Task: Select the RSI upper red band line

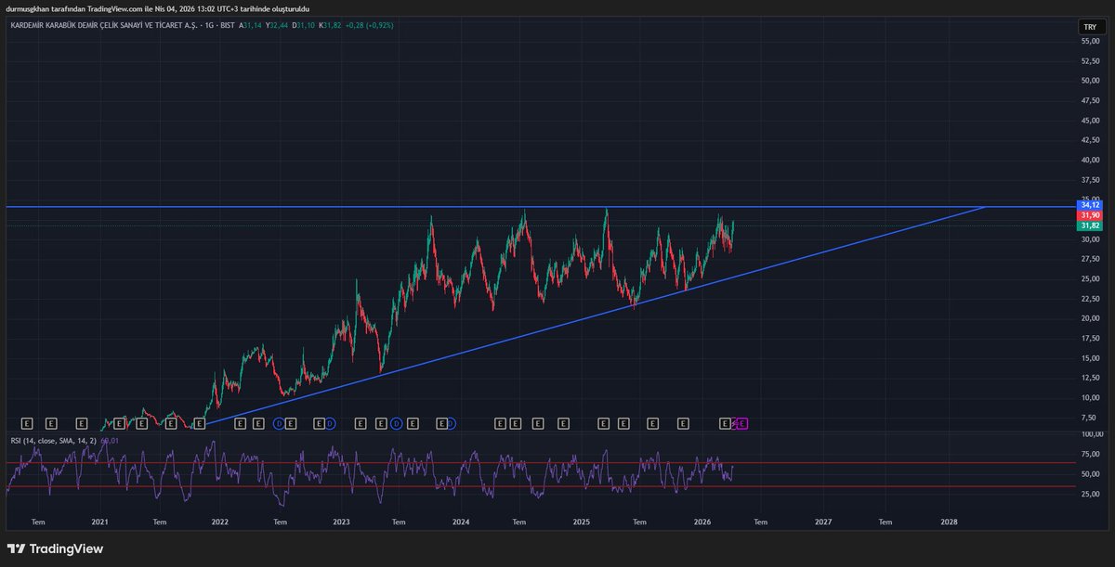Action: pyautogui.click(x=539, y=462)
